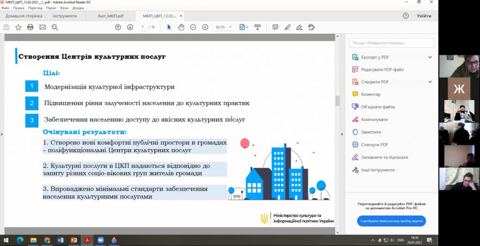This screenshot has width=480, height=246.
Task: Open the page fit options dropdown
Action: (x=243, y=27)
